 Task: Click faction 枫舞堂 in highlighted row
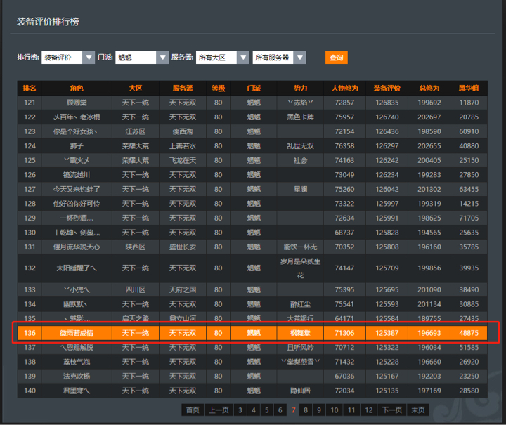[x=300, y=333]
